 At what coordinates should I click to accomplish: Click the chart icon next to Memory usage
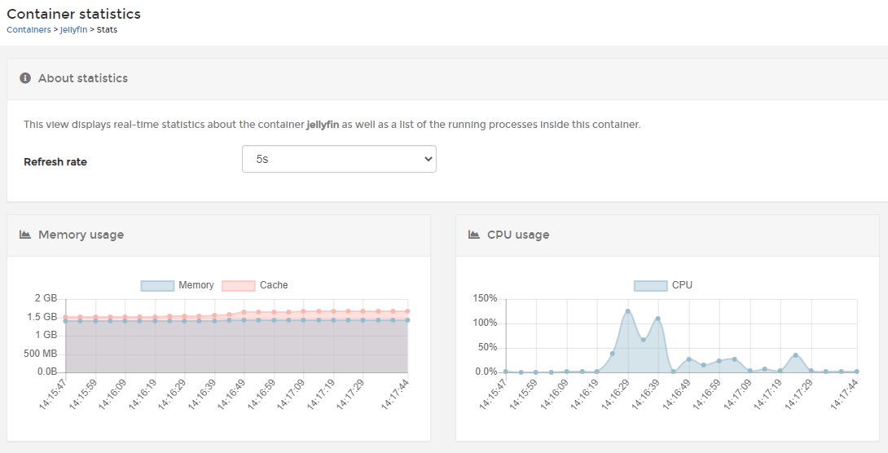[25, 235]
